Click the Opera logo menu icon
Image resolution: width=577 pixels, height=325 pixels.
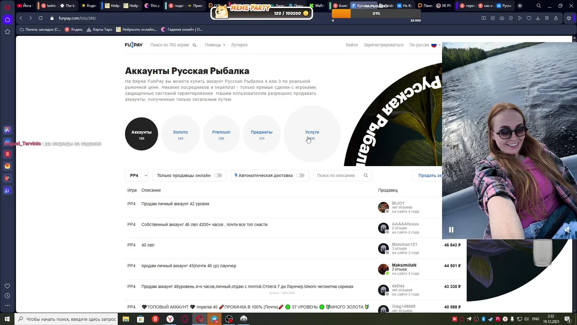tap(7, 7)
